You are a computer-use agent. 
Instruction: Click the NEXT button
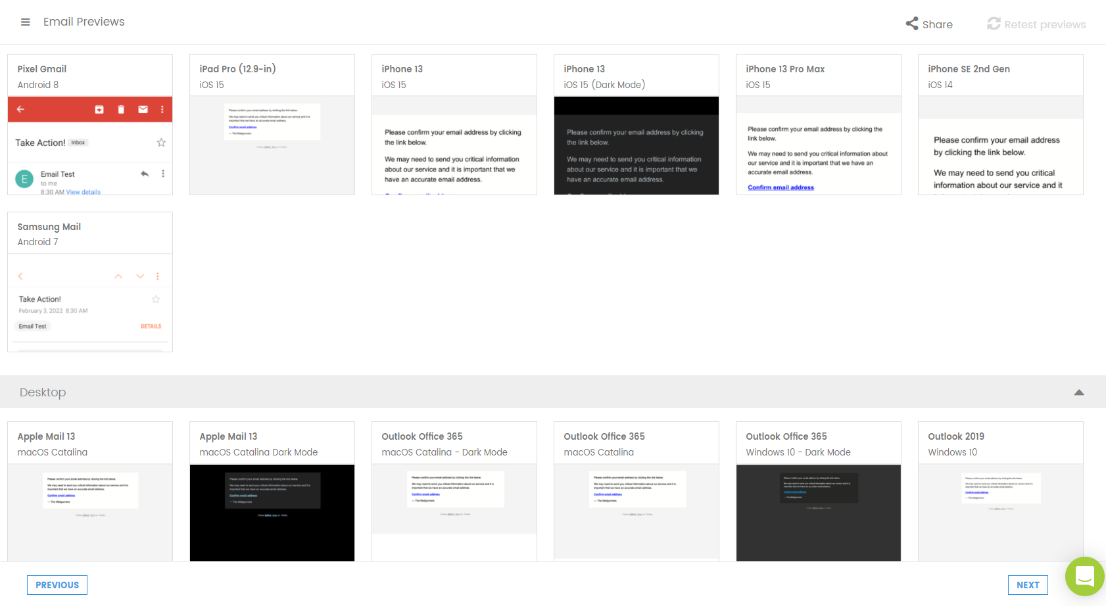1028,585
